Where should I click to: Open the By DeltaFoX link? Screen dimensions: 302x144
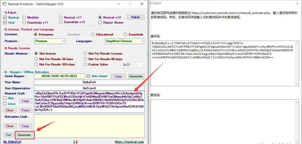[12, 142]
